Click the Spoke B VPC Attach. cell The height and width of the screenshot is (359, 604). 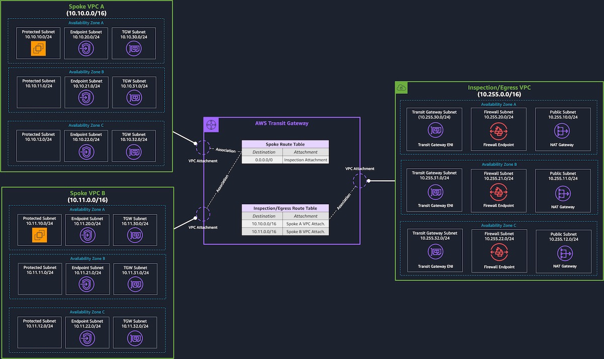pos(306,231)
